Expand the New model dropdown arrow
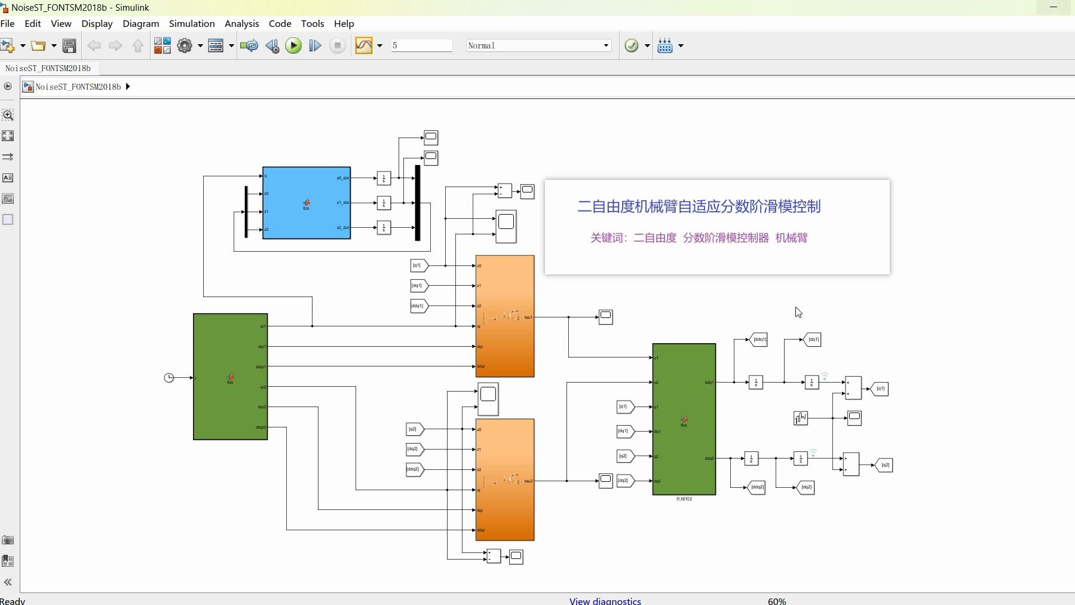 point(23,45)
